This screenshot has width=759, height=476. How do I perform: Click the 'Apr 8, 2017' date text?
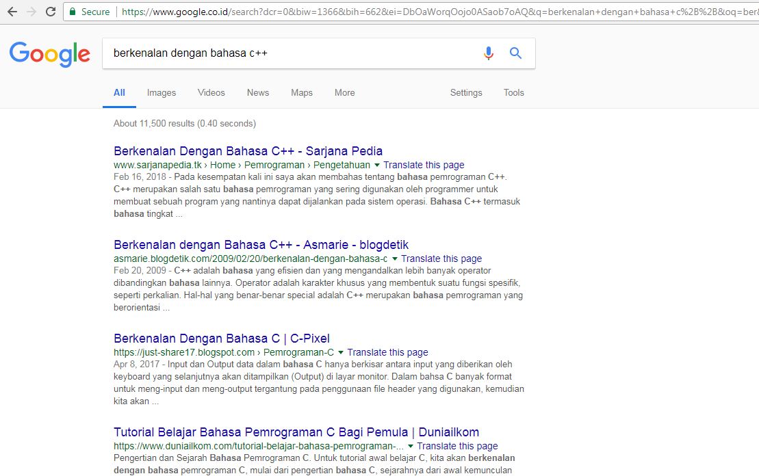(136, 365)
